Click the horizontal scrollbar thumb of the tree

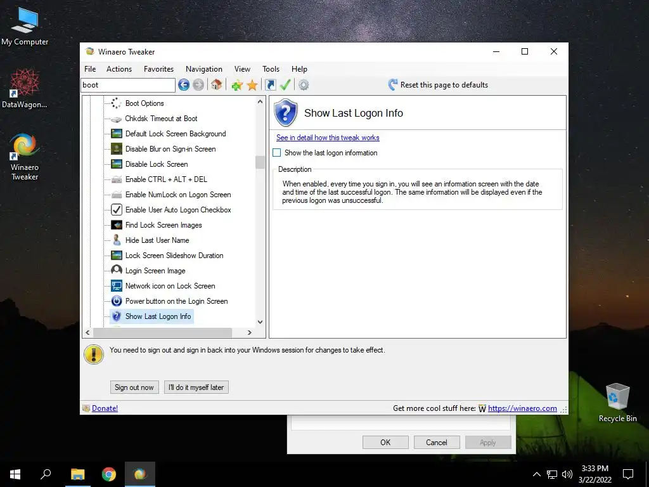[163, 332]
